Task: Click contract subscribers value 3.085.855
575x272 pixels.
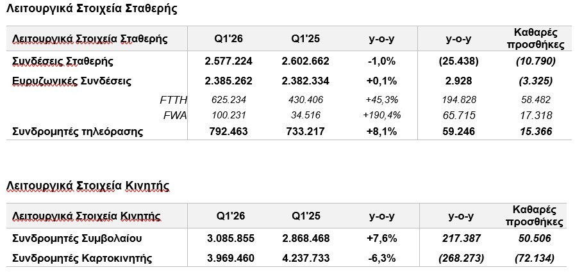Action: [x=230, y=239]
